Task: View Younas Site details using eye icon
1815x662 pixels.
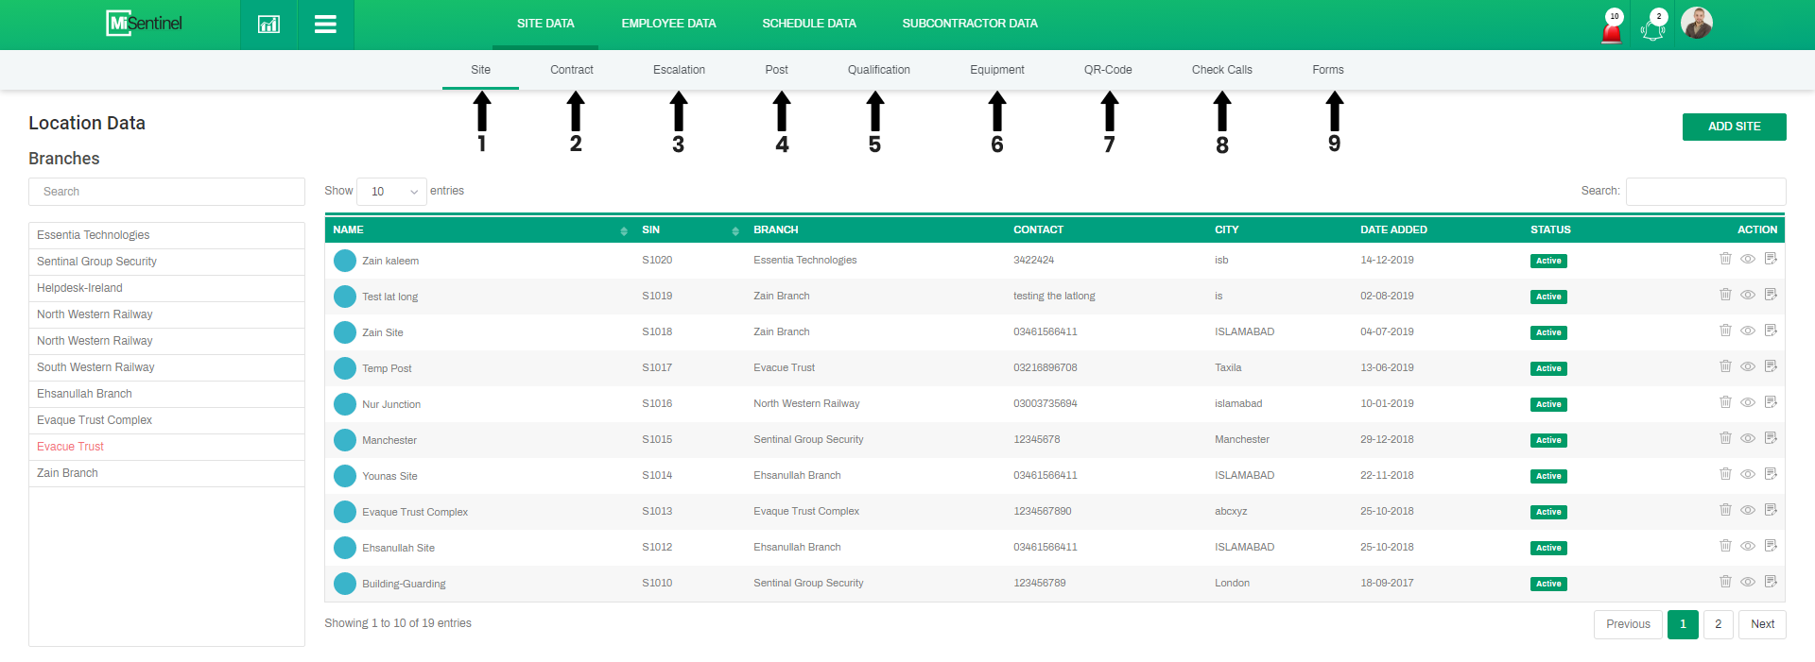Action: [x=1748, y=474]
